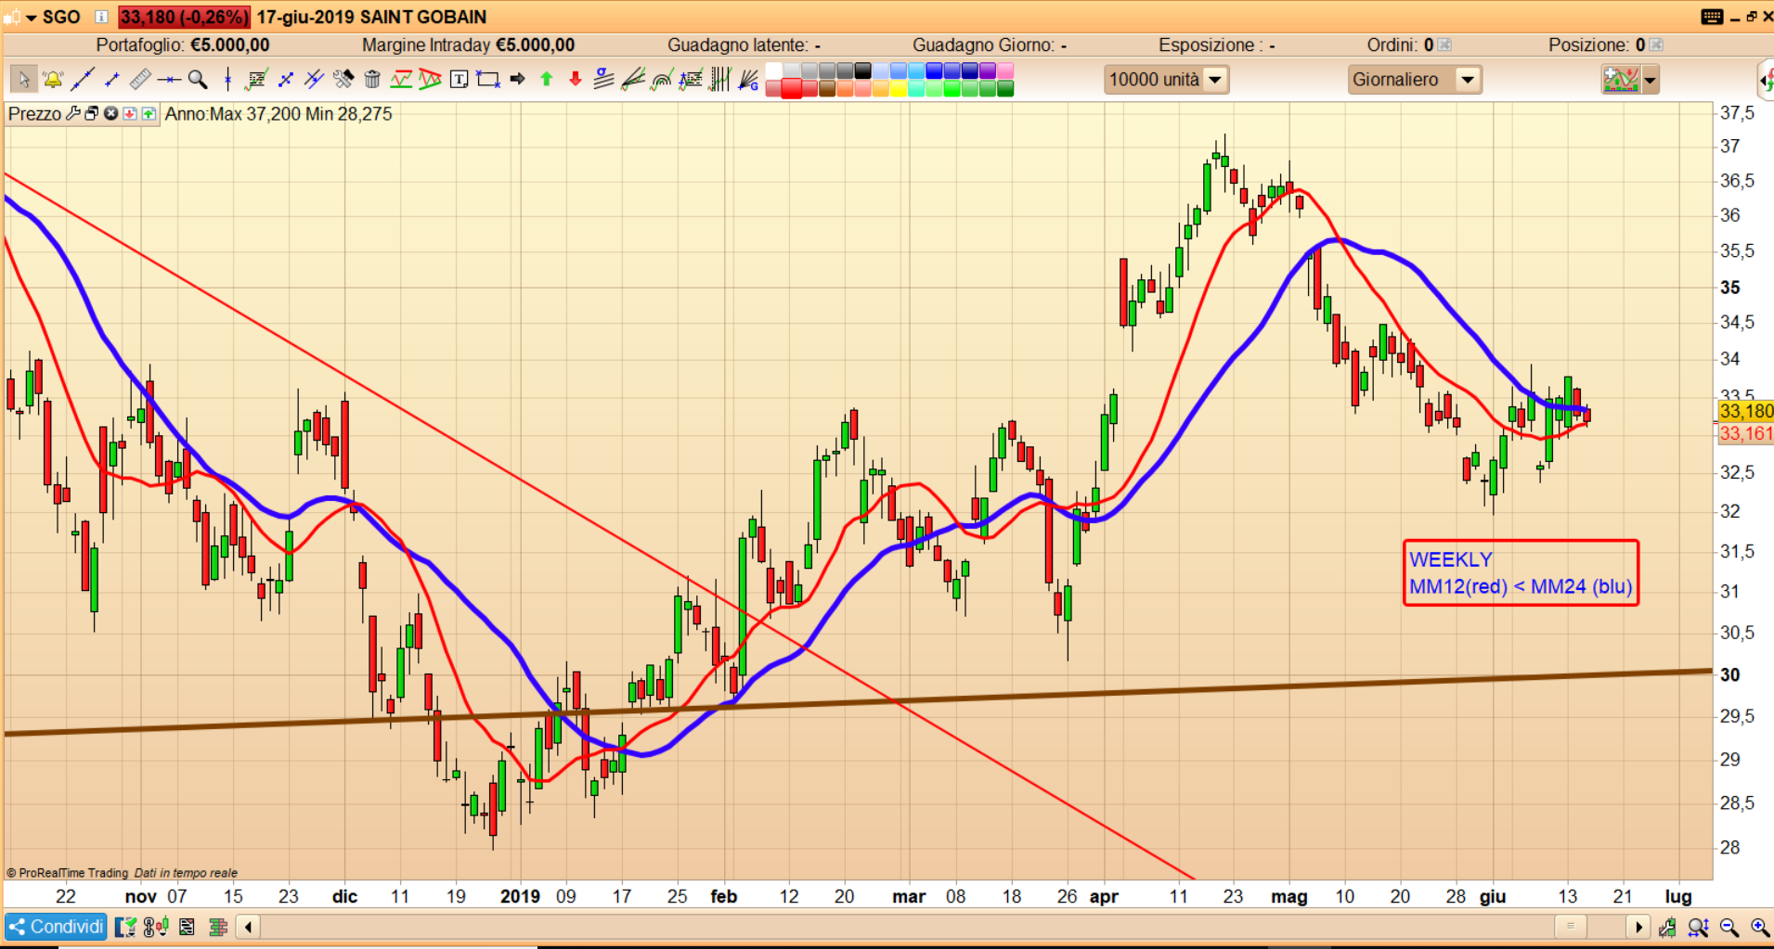This screenshot has height=949, width=1774.
Task: Click the 33,161 moving average value label
Action: click(1745, 433)
